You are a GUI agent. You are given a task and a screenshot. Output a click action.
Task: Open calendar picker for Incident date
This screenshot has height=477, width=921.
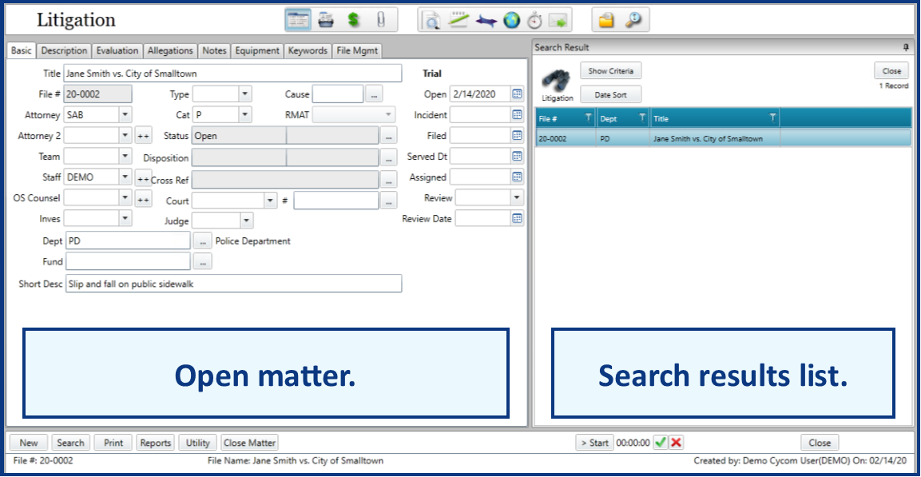pos(517,115)
